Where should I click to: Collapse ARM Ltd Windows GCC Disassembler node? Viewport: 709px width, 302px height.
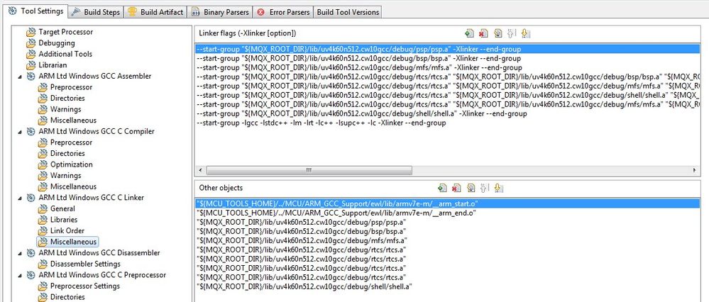click(x=19, y=253)
